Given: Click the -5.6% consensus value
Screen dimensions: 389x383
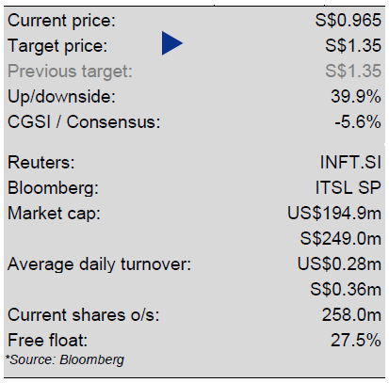Looking at the screenshot, I should click(358, 121).
